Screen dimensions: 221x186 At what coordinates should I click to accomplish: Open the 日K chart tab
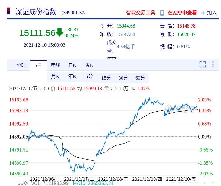click(x=72, y=65)
